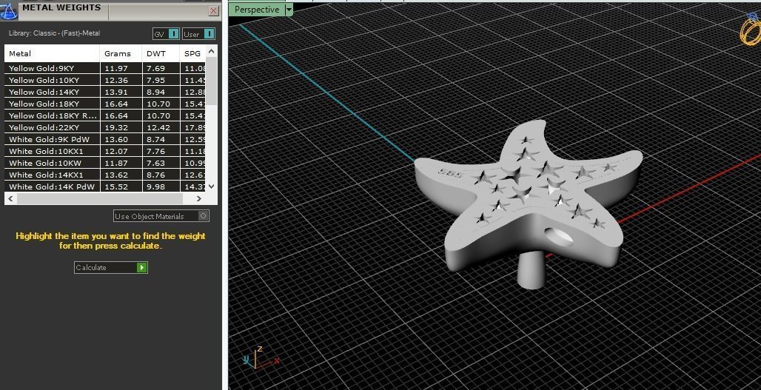This screenshot has height=390, width=761.
Task: Click the vertical scrollbar thumb in metal table
Action: tap(211, 81)
